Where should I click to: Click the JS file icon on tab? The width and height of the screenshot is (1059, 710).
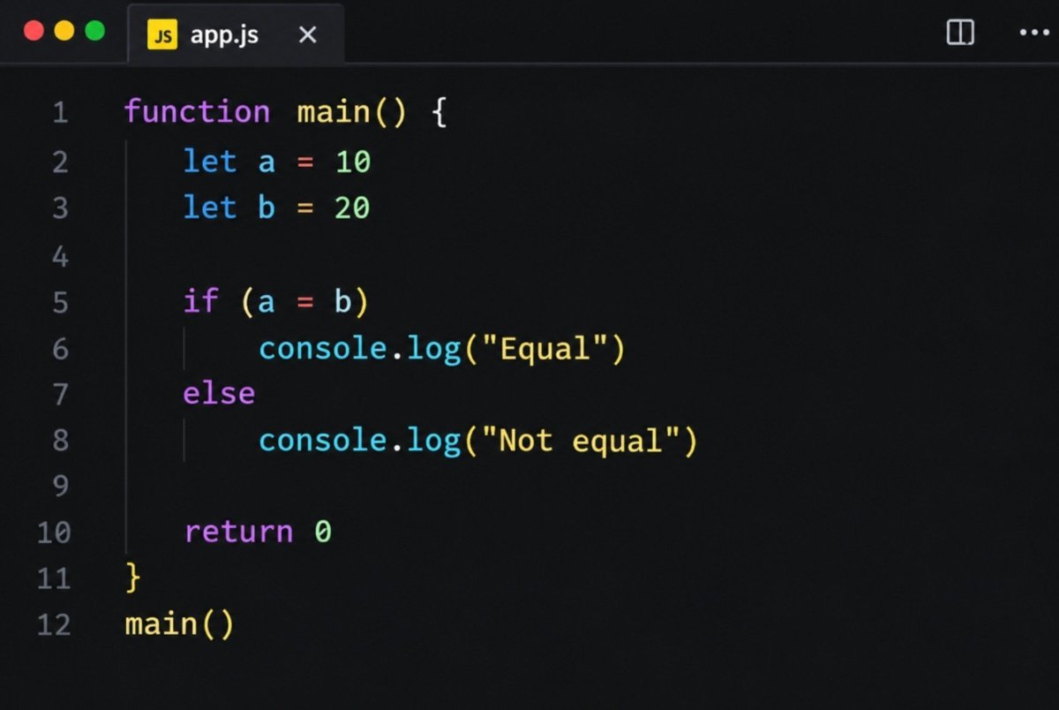(162, 34)
